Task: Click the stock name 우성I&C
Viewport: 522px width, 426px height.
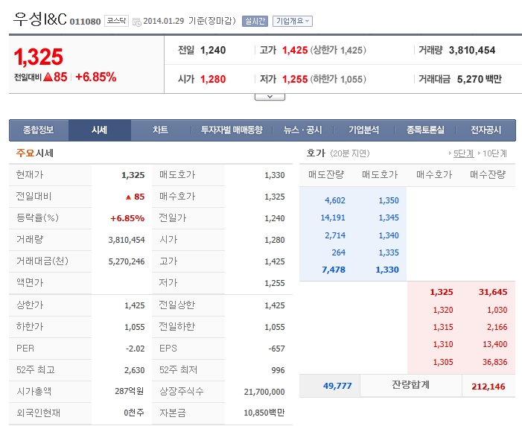Action: tap(40, 19)
